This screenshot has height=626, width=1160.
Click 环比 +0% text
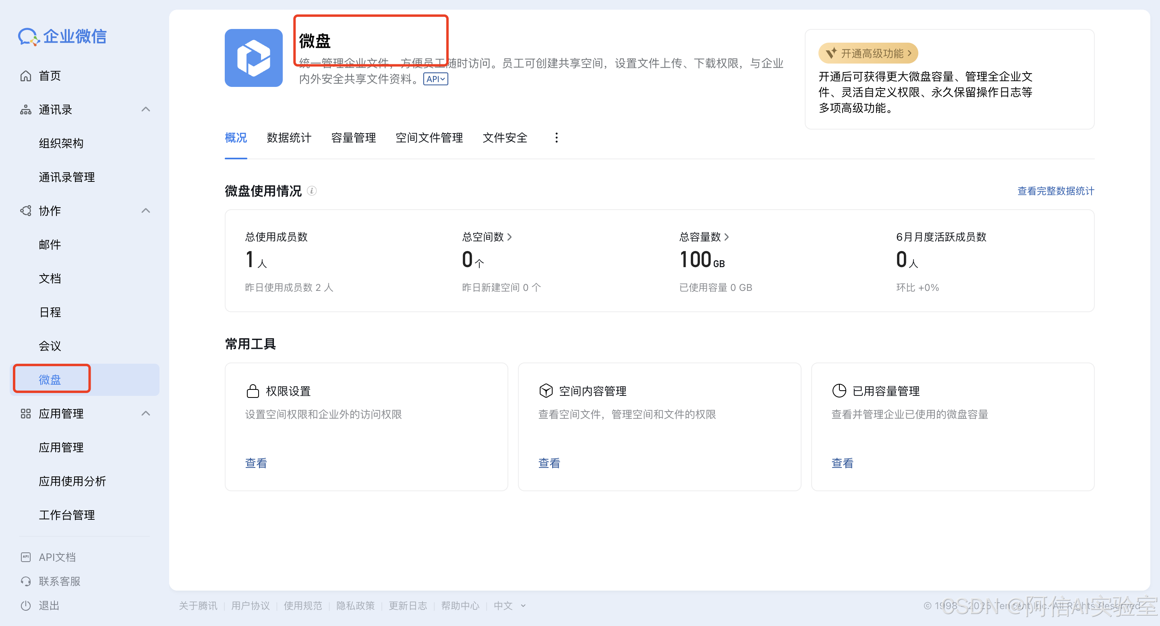[917, 287]
